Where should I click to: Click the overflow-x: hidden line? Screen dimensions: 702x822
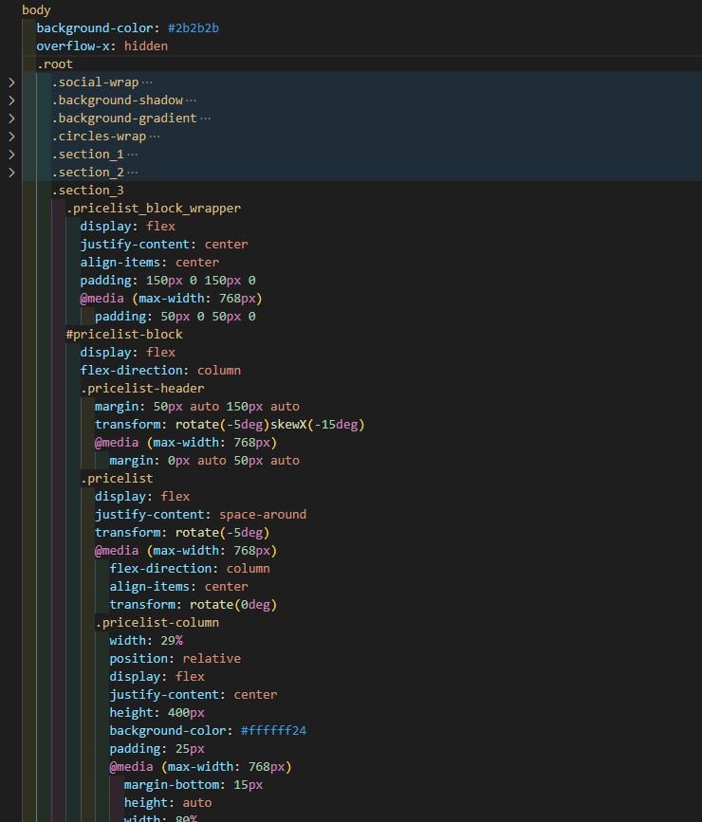tap(102, 46)
